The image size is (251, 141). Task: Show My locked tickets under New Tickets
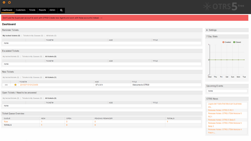pyautogui.click(x=11, y=77)
